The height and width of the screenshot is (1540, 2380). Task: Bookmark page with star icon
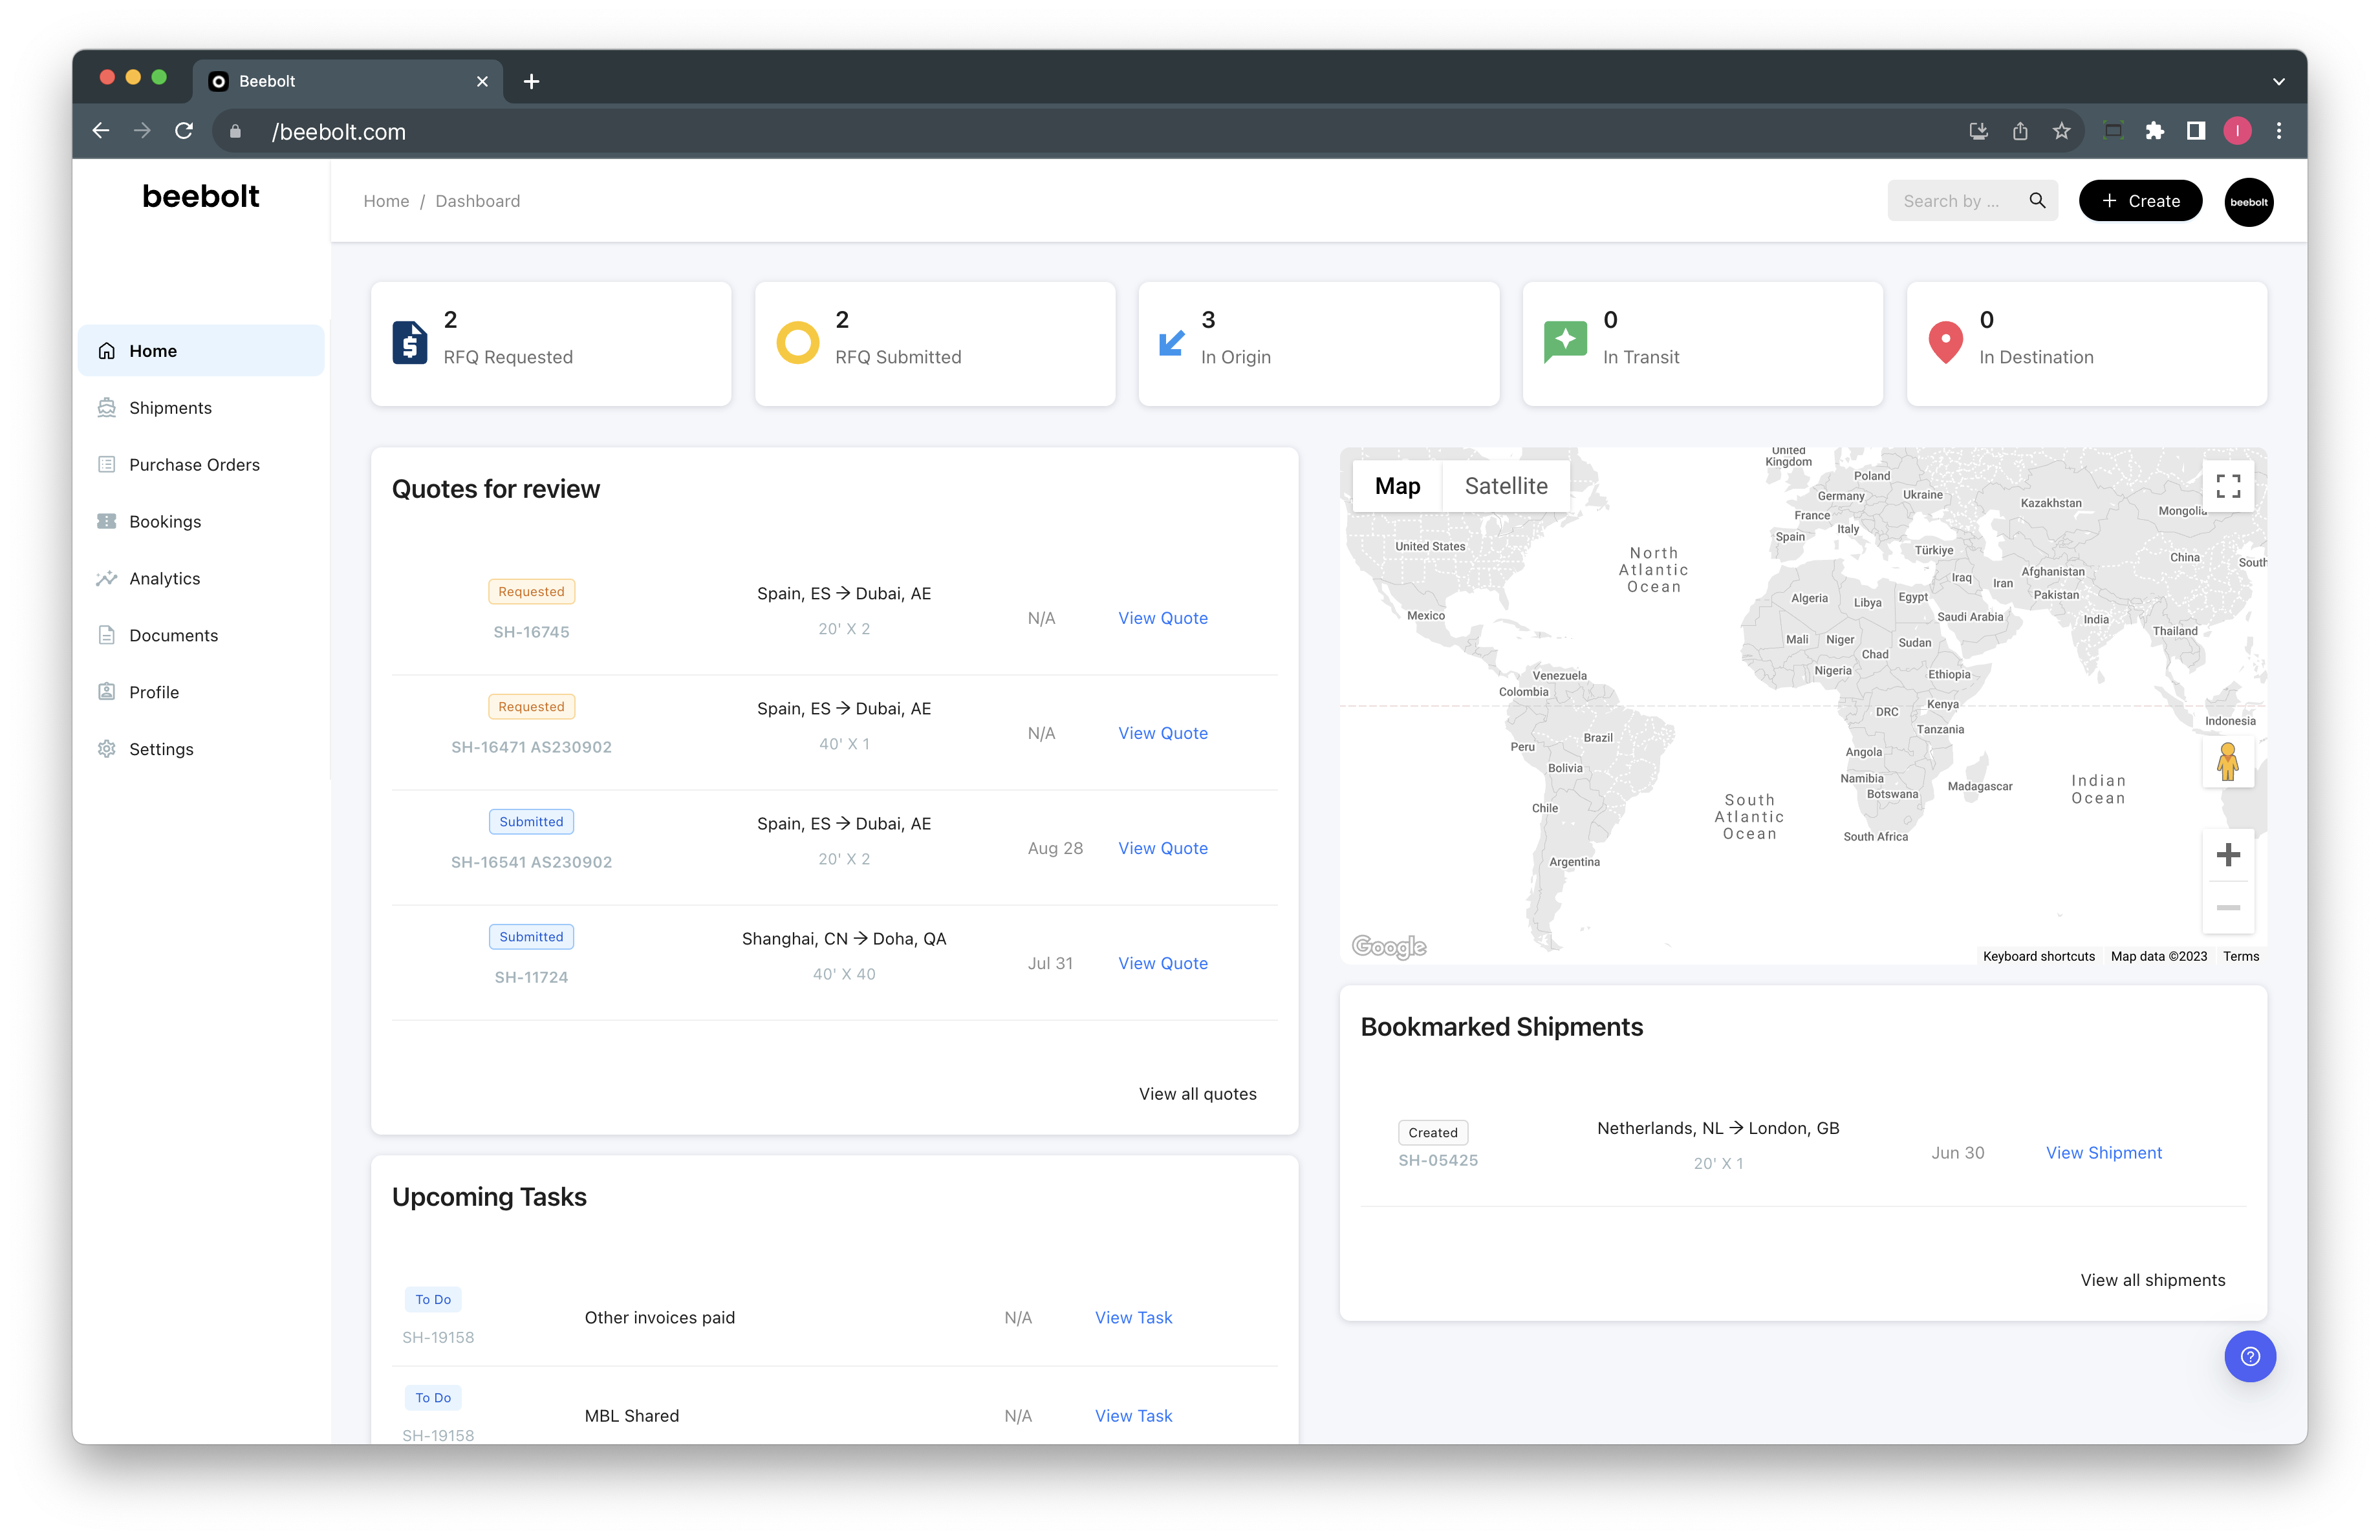point(2061,131)
